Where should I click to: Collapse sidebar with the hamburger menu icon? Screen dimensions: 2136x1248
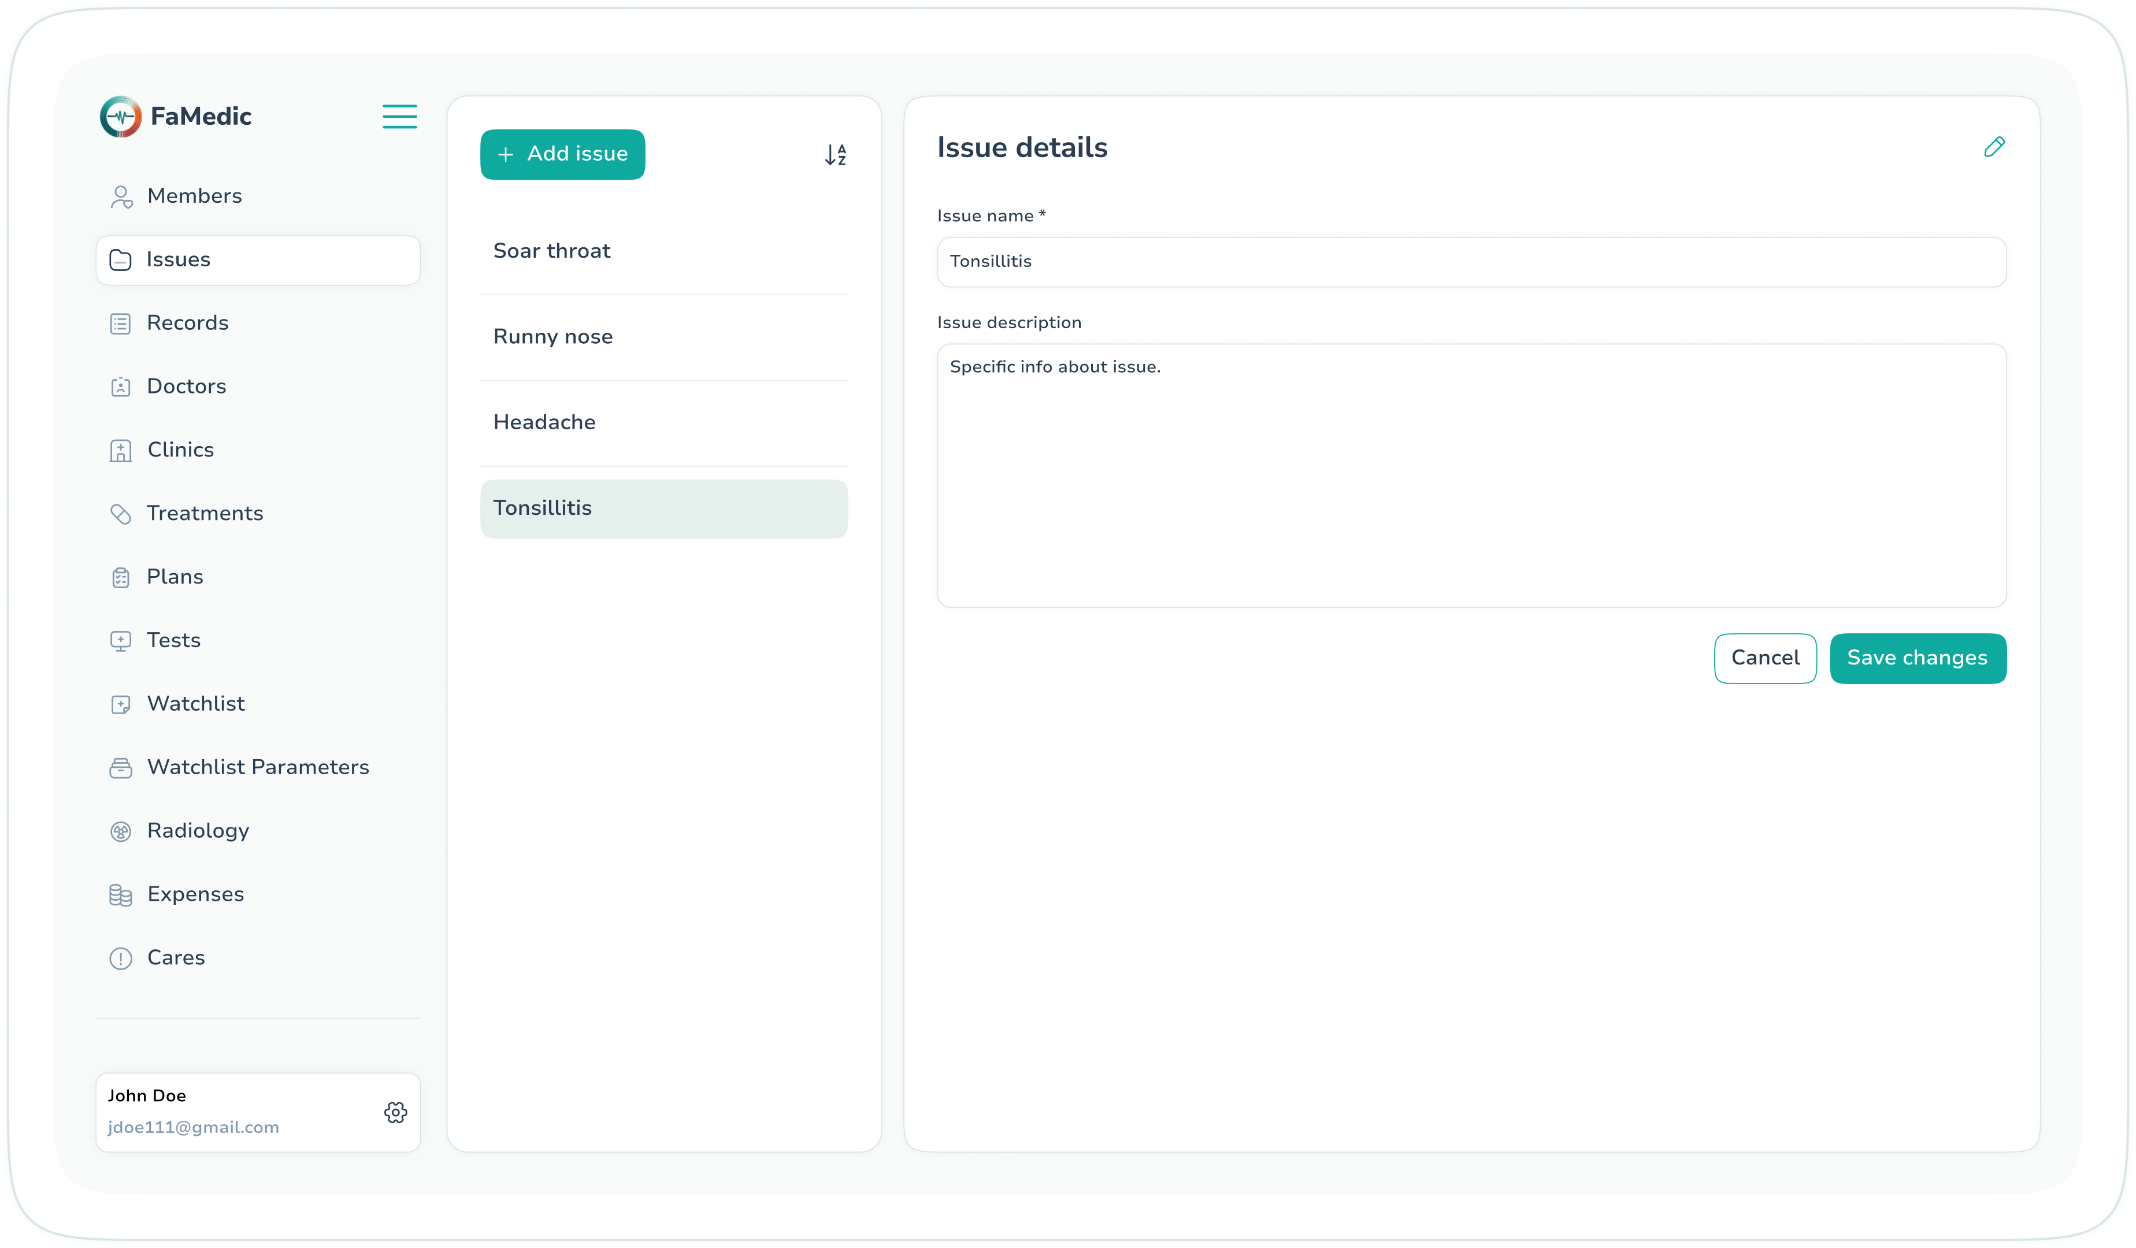(399, 117)
